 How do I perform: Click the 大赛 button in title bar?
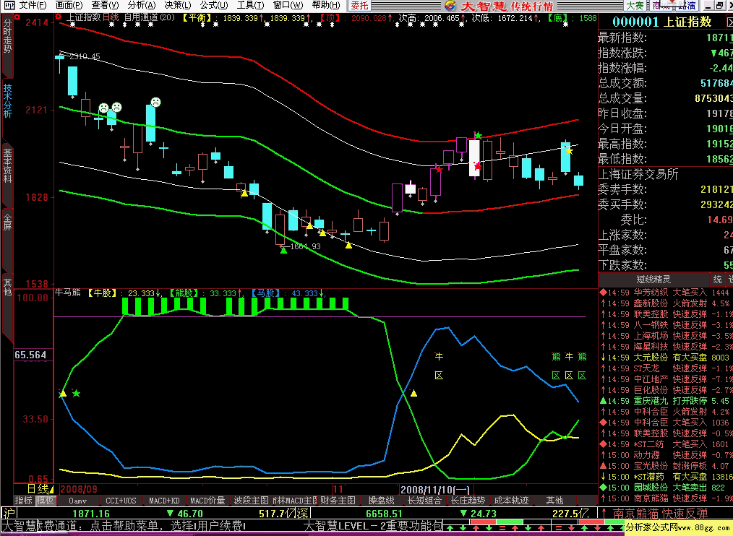635,6
